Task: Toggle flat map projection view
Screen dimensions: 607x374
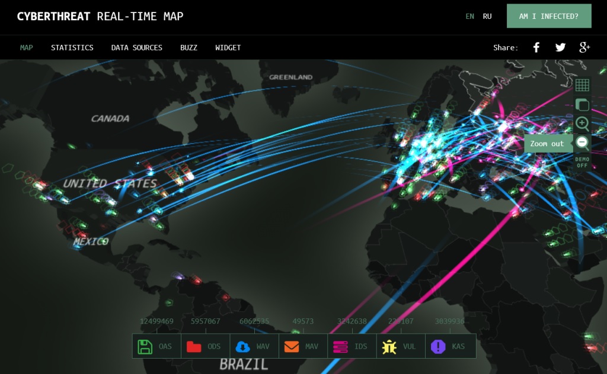Action: (x=582, y=104)
